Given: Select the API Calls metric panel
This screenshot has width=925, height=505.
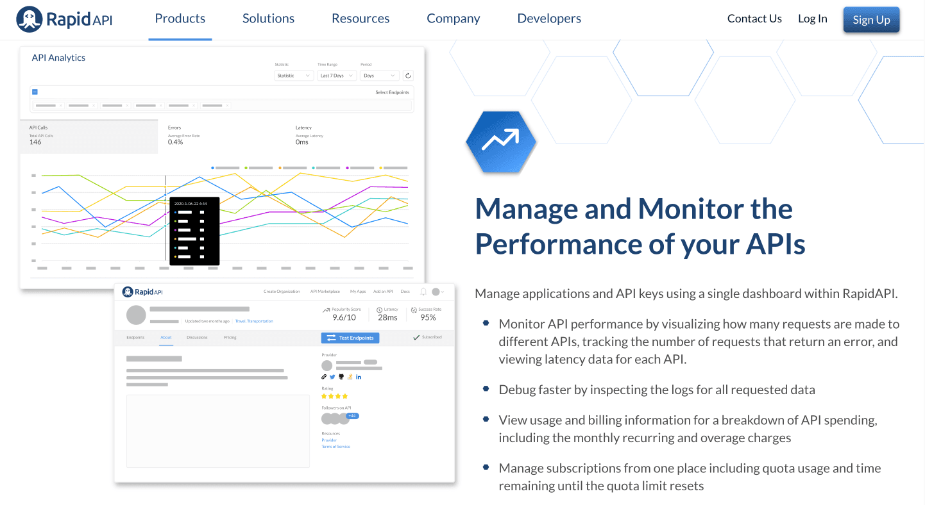Looking at the screenshot, I should [x=89, y=137].
